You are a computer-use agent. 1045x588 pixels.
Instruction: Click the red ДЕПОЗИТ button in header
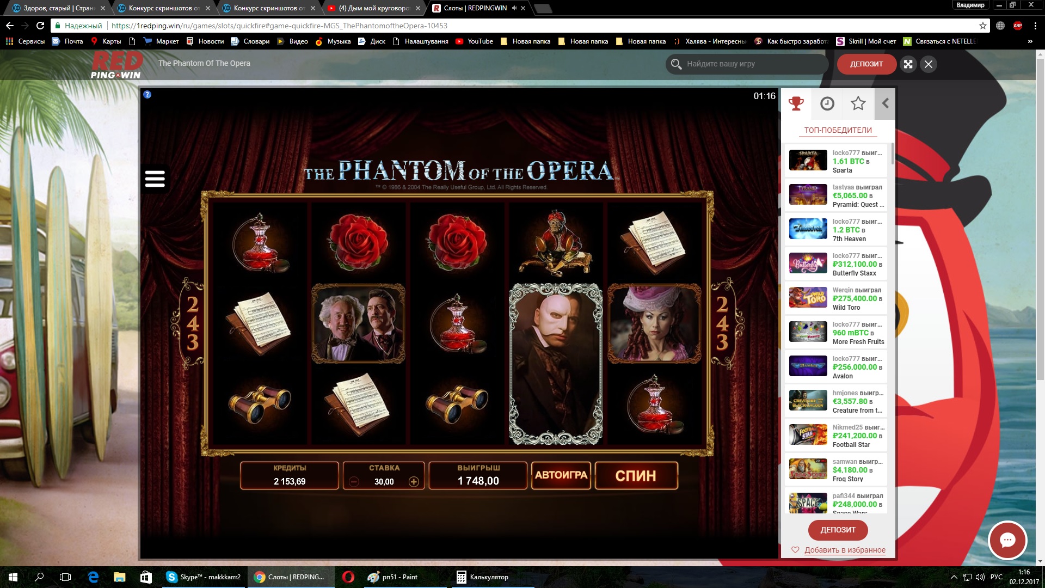pyautogui.click(x=866, y=64)
